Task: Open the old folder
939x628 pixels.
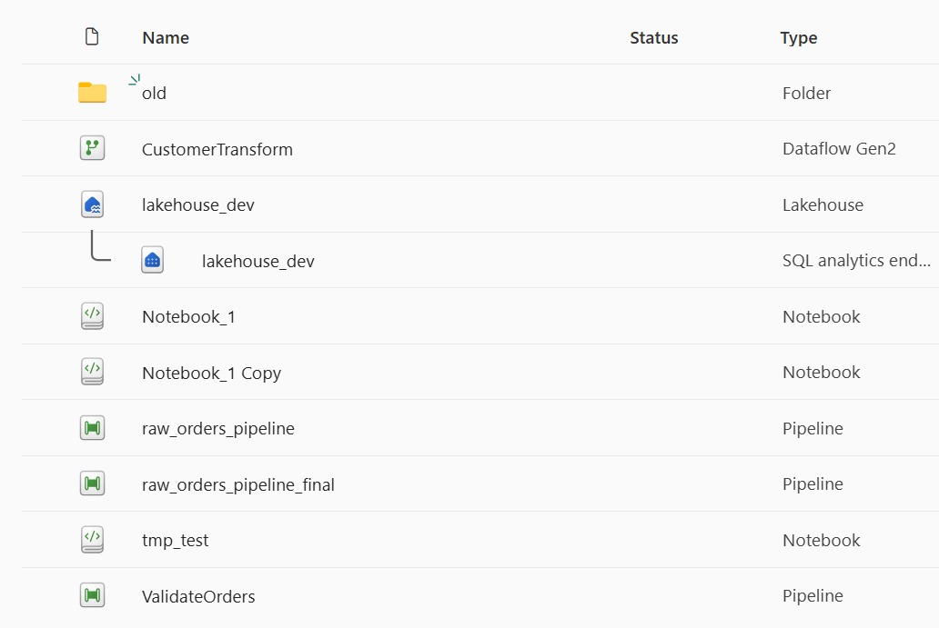Action: point(155,94)
